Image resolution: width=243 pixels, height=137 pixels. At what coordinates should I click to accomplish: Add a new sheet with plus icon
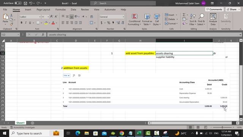pyautogui.click(x=33, y=123)
